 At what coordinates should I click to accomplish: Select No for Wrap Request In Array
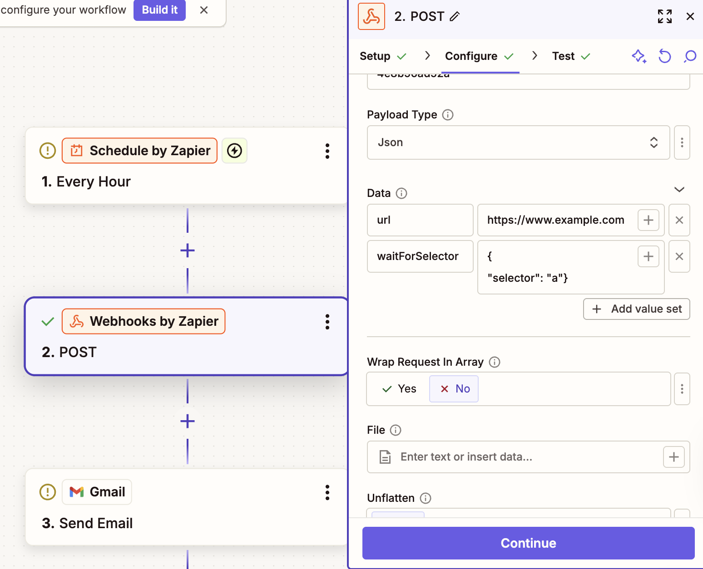tap(454, 389)
